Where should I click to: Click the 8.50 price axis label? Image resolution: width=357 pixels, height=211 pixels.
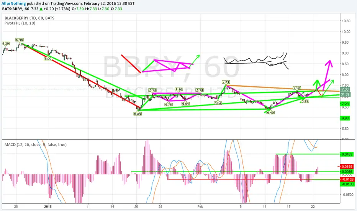click(346, 64)
